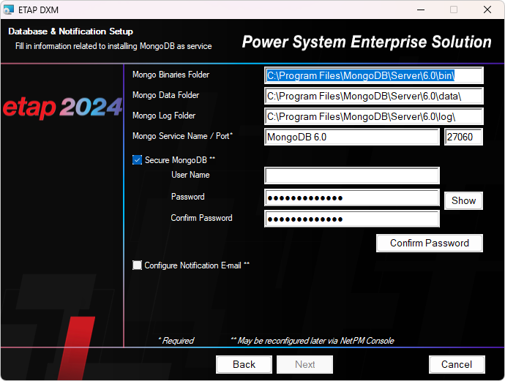Close the ETAP DXM window
The width and height of the screenshot is (505, 381).
click(x=487, y=10)
